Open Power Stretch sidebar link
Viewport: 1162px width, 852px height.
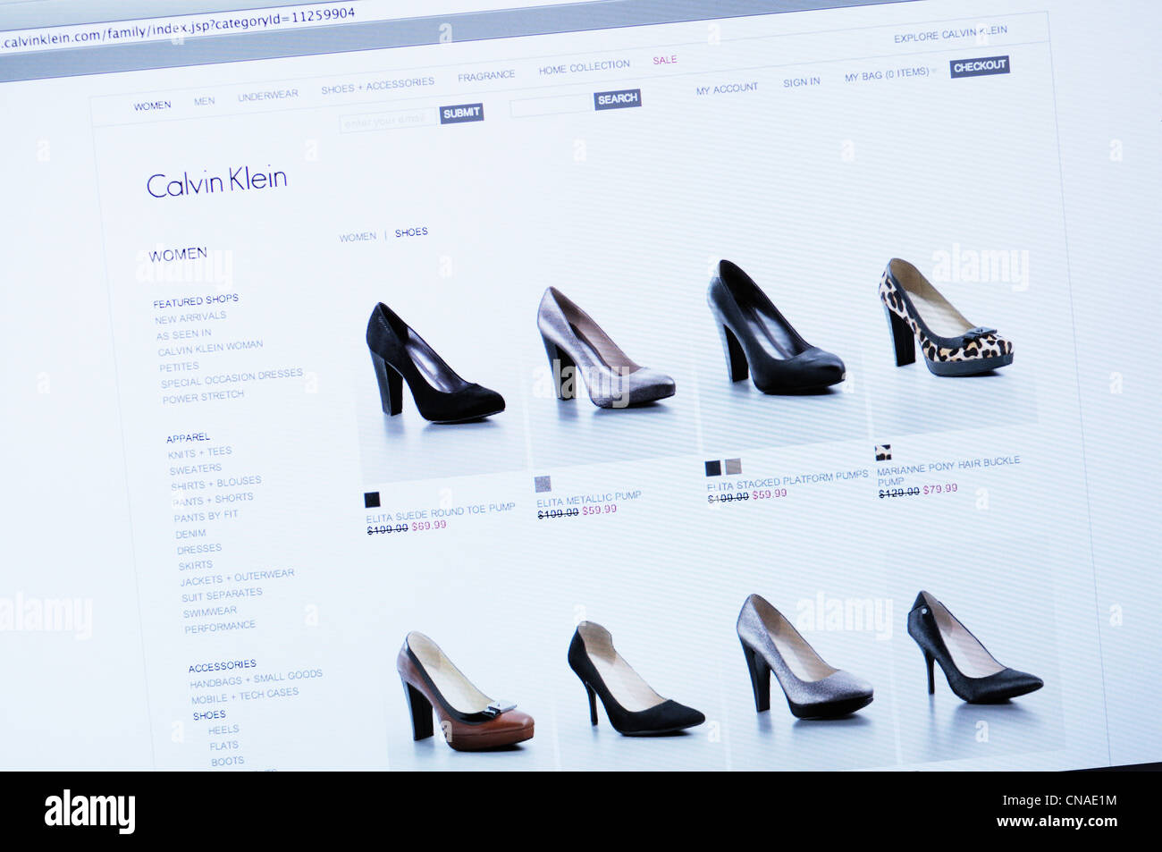(x=203, y=396)
